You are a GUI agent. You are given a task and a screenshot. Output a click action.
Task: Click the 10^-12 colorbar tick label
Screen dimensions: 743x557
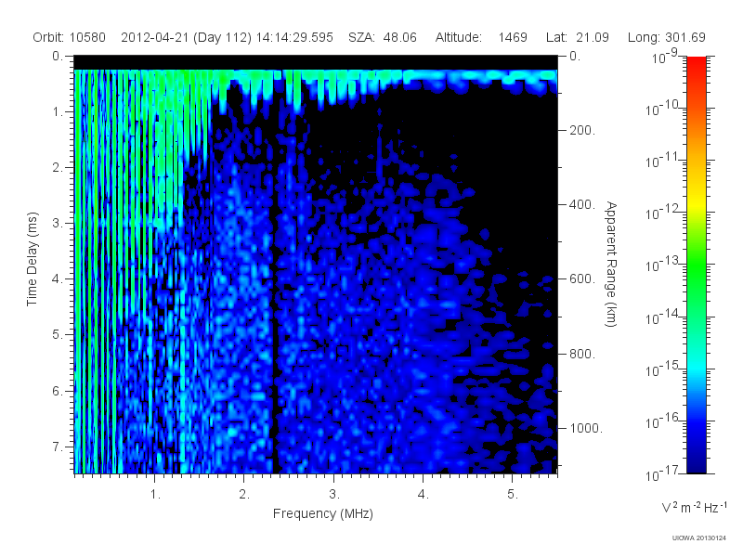664,214
